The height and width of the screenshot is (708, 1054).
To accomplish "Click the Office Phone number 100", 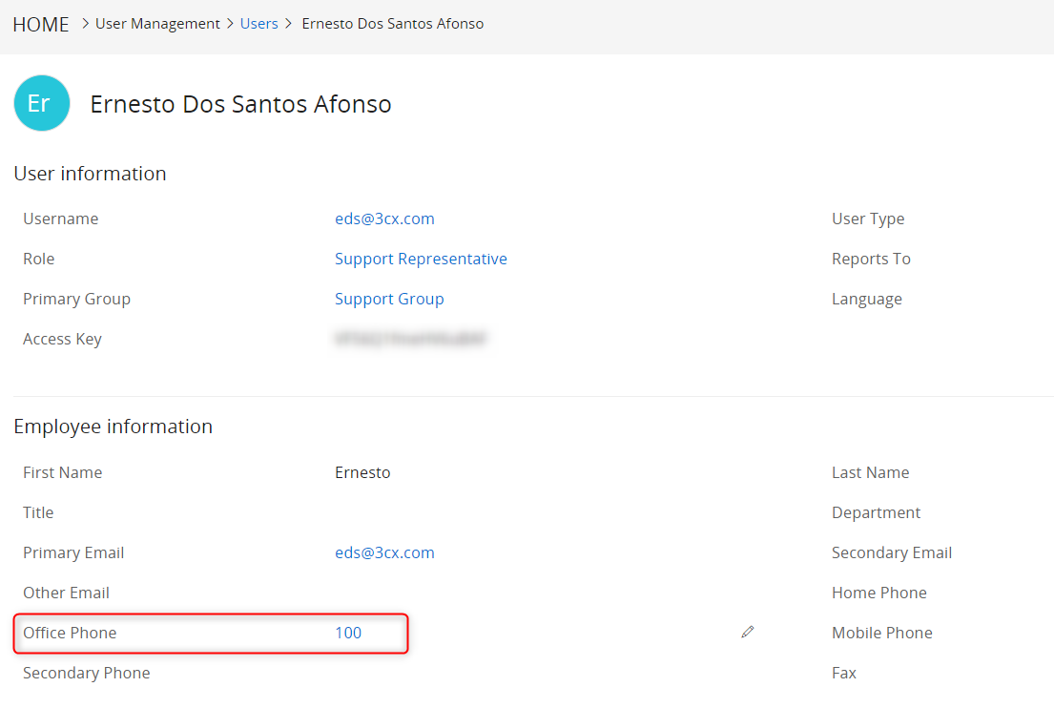I will (348, 633).
